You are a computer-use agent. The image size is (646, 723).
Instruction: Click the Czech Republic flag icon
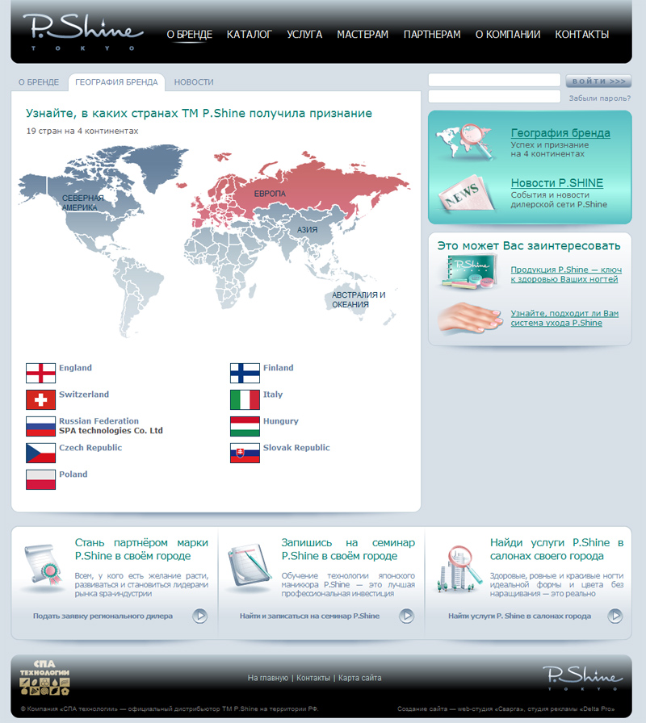pyautogui.click(x=40, y=453)
